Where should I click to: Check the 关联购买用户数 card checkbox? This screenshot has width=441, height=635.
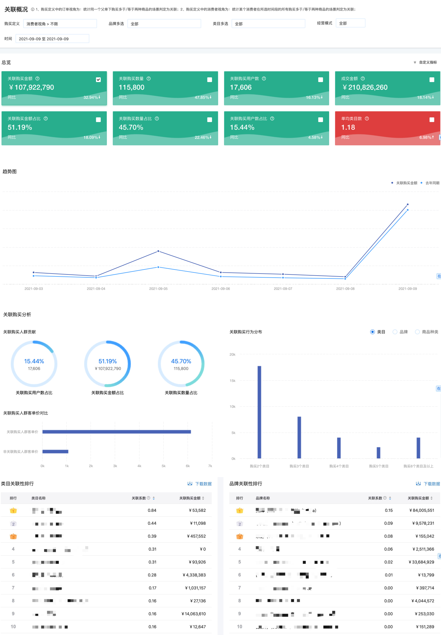pyautogui.click(x=320, y=80)
